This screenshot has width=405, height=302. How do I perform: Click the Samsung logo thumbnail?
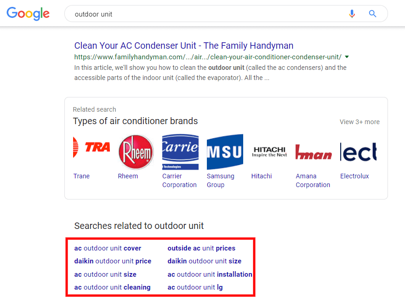pos(225,152)
